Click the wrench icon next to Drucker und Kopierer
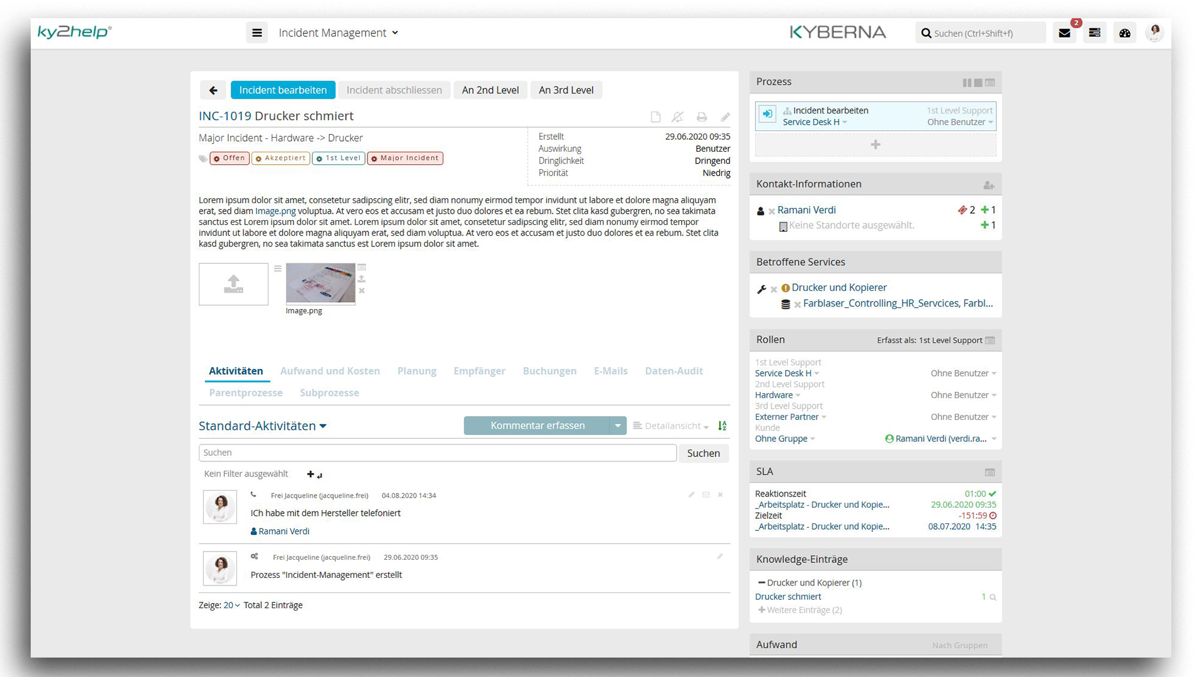The height and width of the screenshot is (677, 1204). pyautogui.click(x=762, y=287)
